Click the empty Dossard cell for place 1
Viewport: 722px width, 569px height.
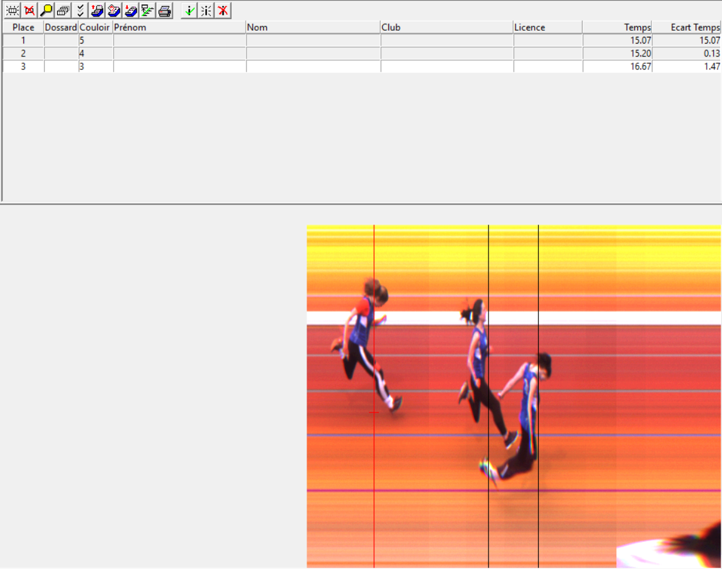coord(61,41)
